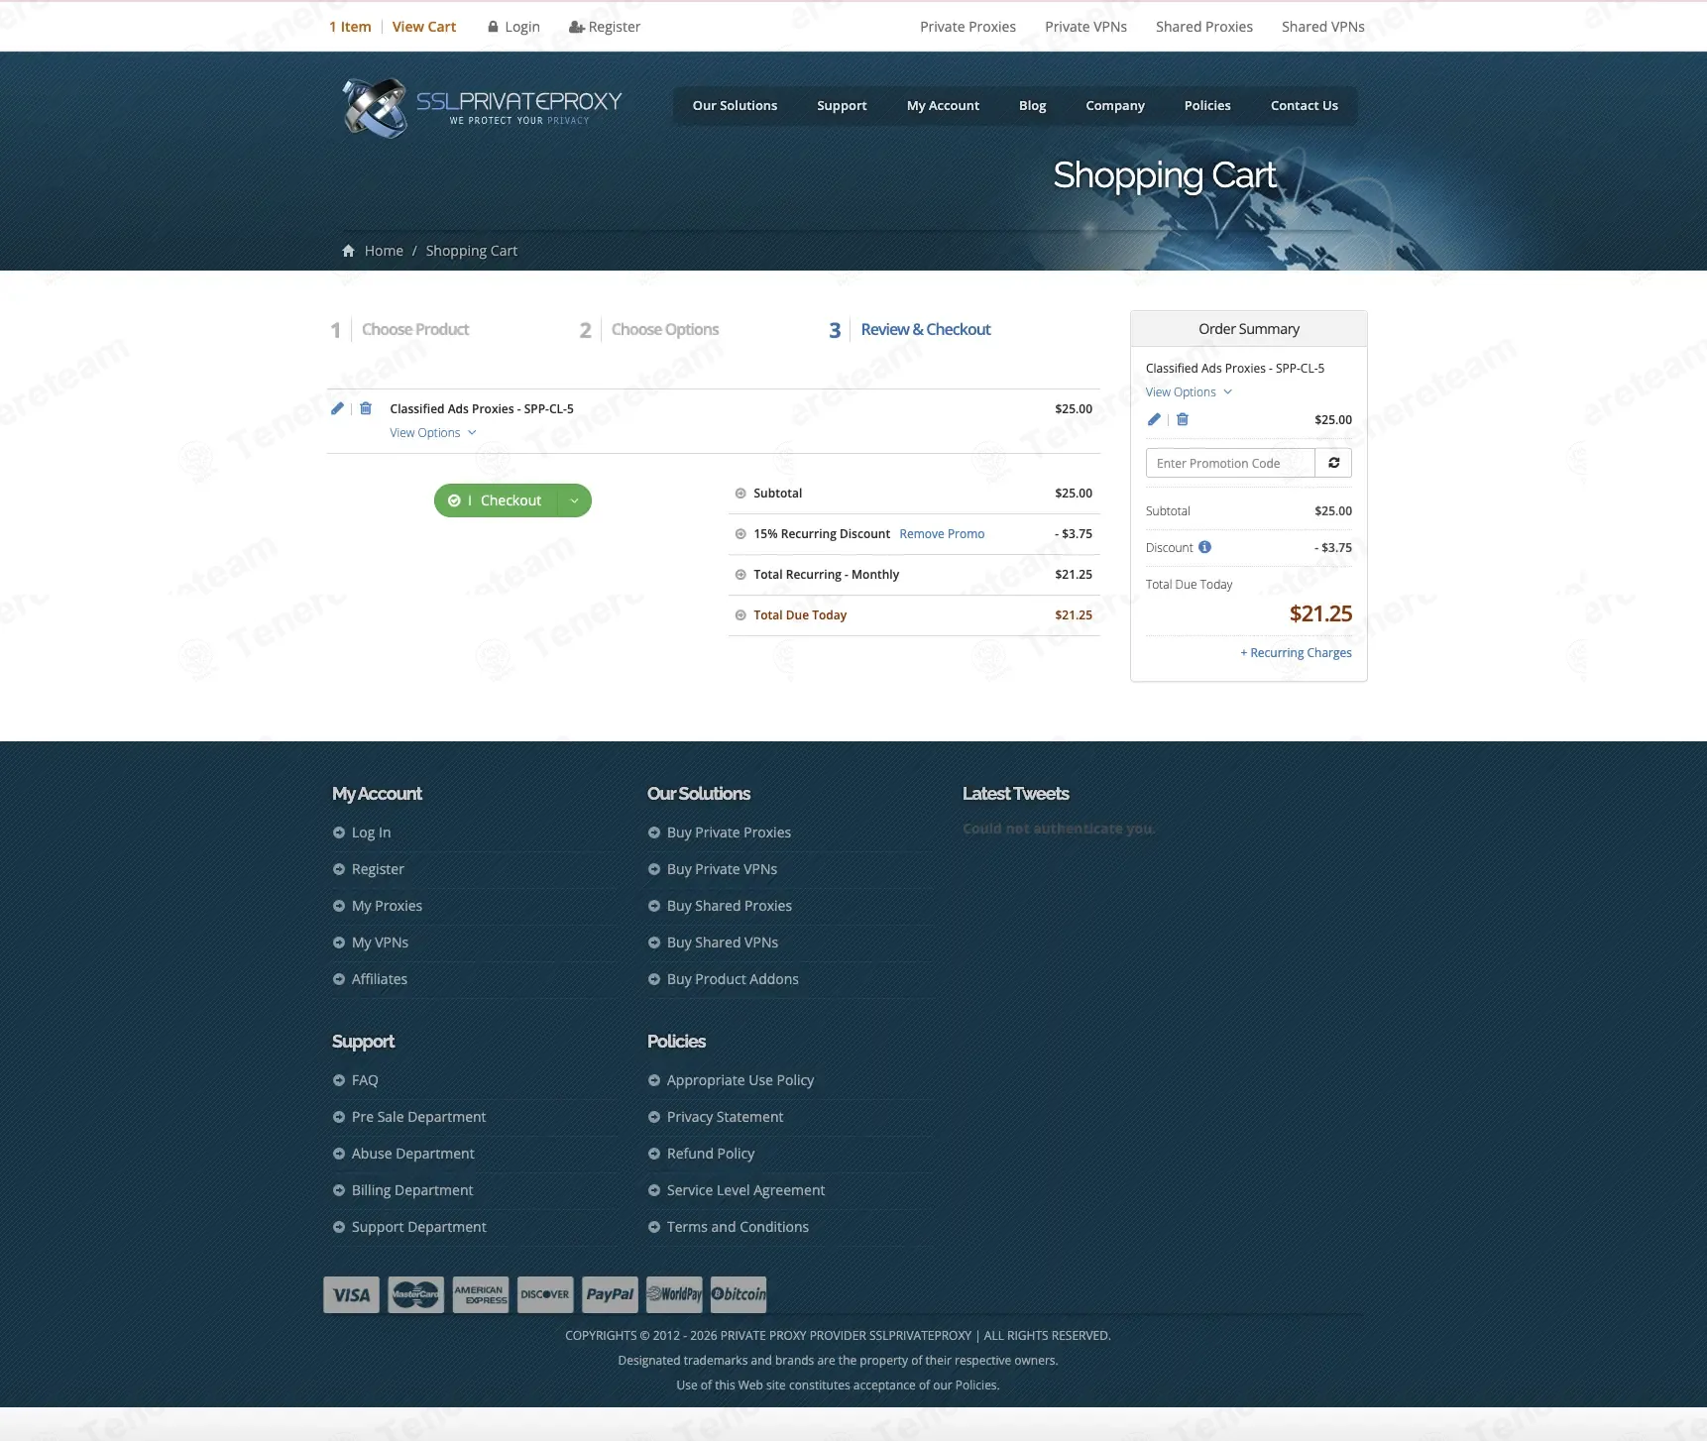The width and height of the screenshot is (1707, 1441).
Task: Open Our Solutions menu
Action: coord(735,106)
